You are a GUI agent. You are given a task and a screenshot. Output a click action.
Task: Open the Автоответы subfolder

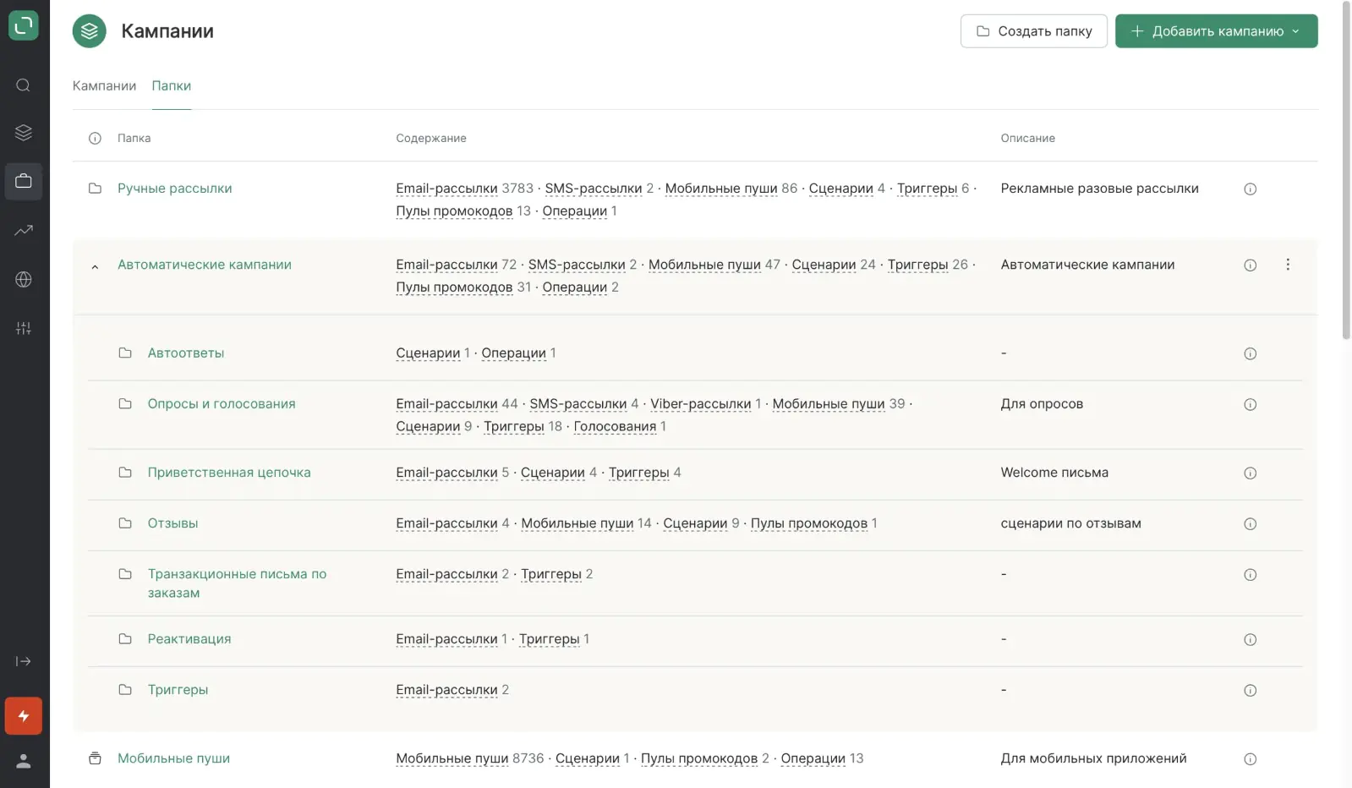185,353
